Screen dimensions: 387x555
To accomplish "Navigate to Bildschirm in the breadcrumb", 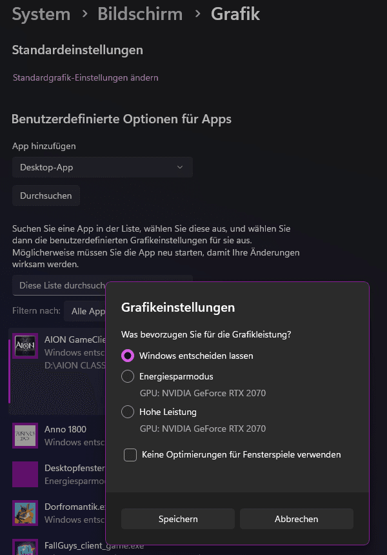I will pyautogui.click(x=140, y=14).
